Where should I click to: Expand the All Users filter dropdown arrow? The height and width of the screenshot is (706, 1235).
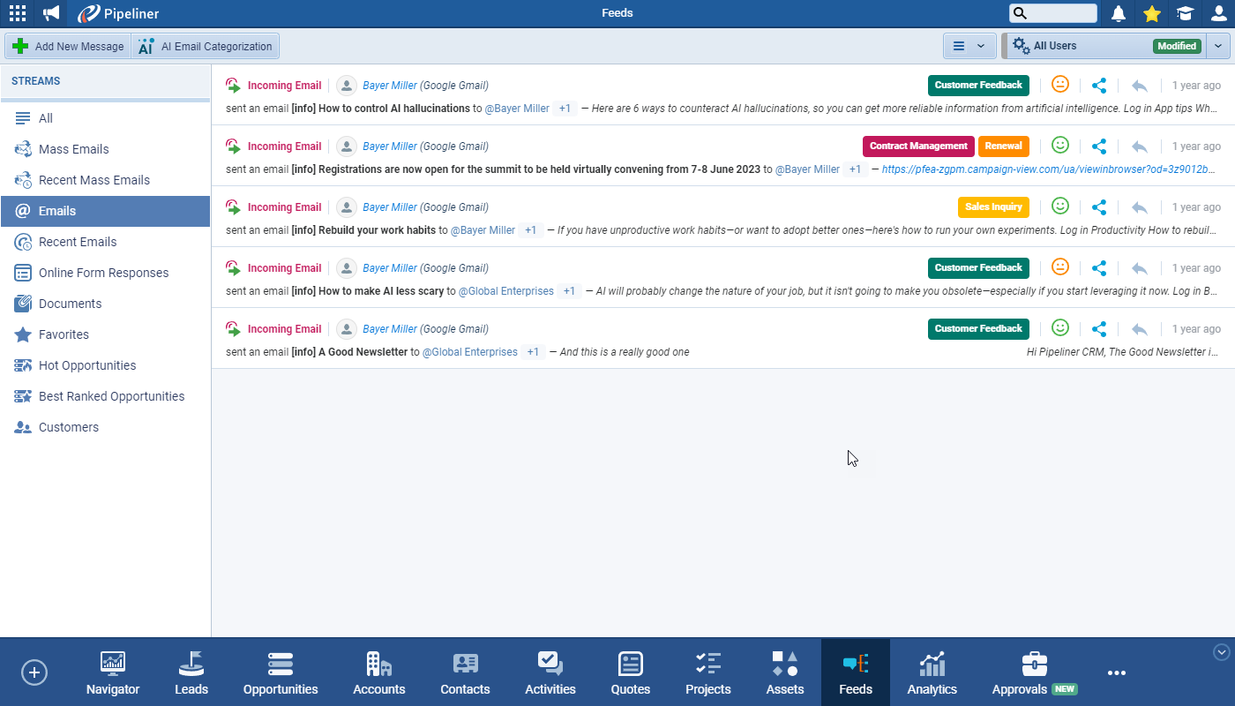point(1218,46)
